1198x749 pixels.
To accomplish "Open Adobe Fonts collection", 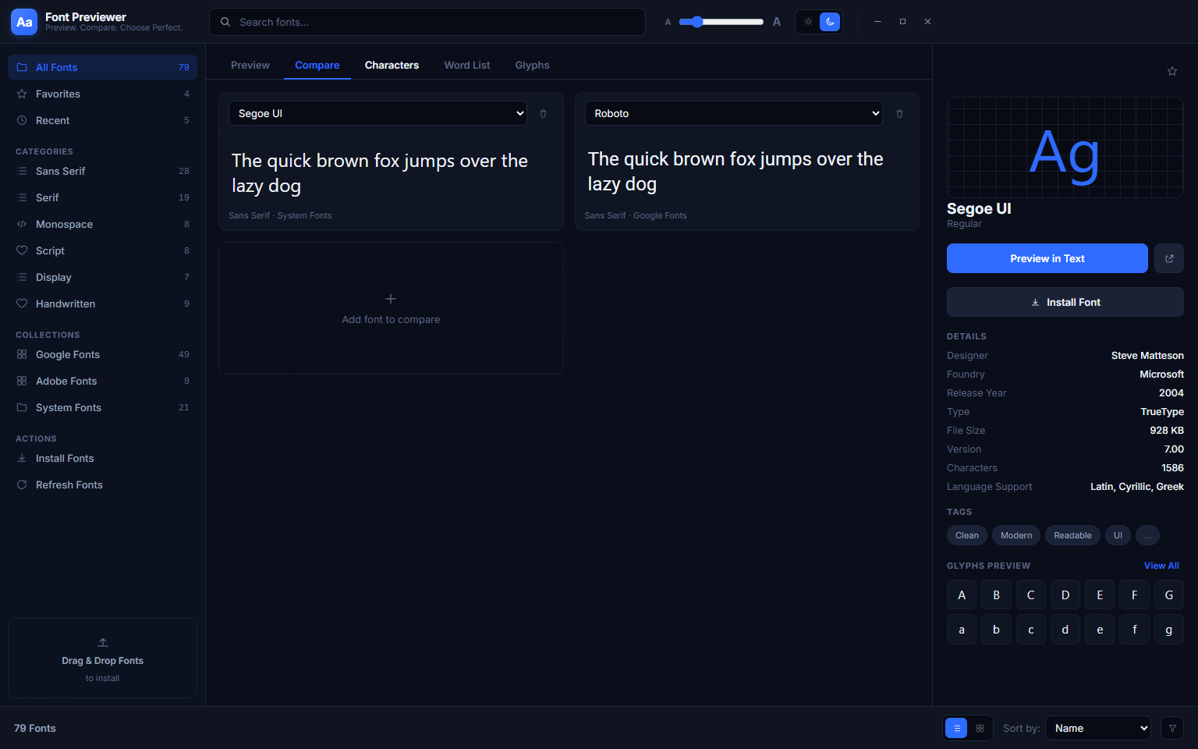I will [x=103, y=381].
